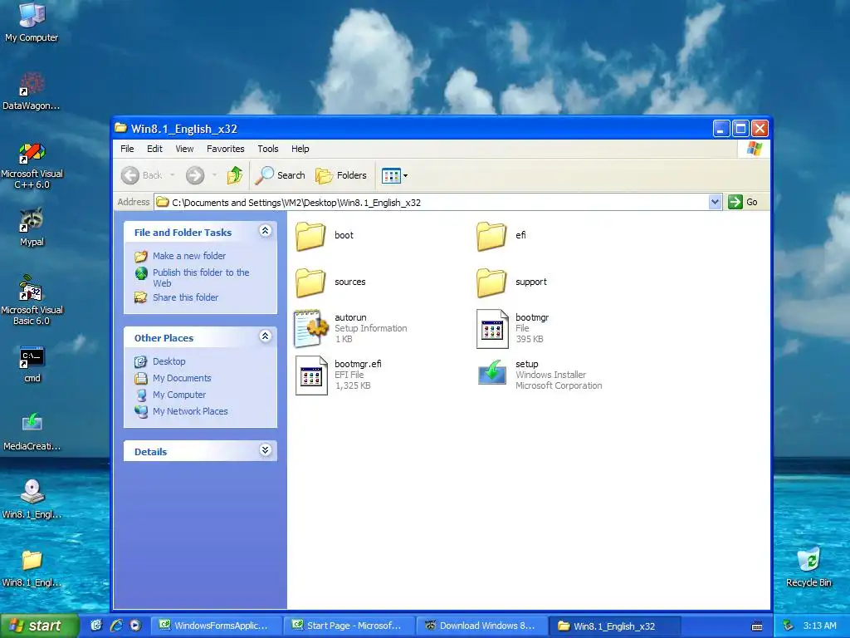Collapse the Other Places panel
Viewport: 850px width, 638px height.
point(265,336)
